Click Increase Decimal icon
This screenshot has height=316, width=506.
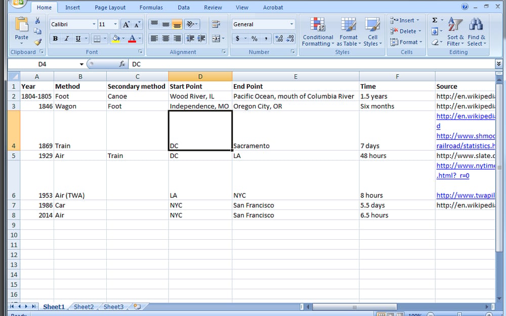click(x=279, y=38)
